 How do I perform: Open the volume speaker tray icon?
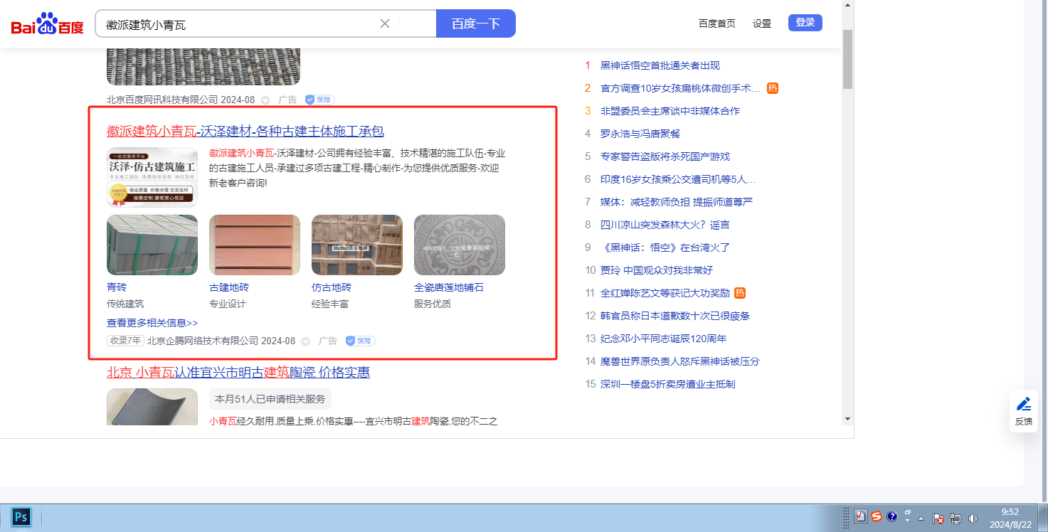coord(973,518)
